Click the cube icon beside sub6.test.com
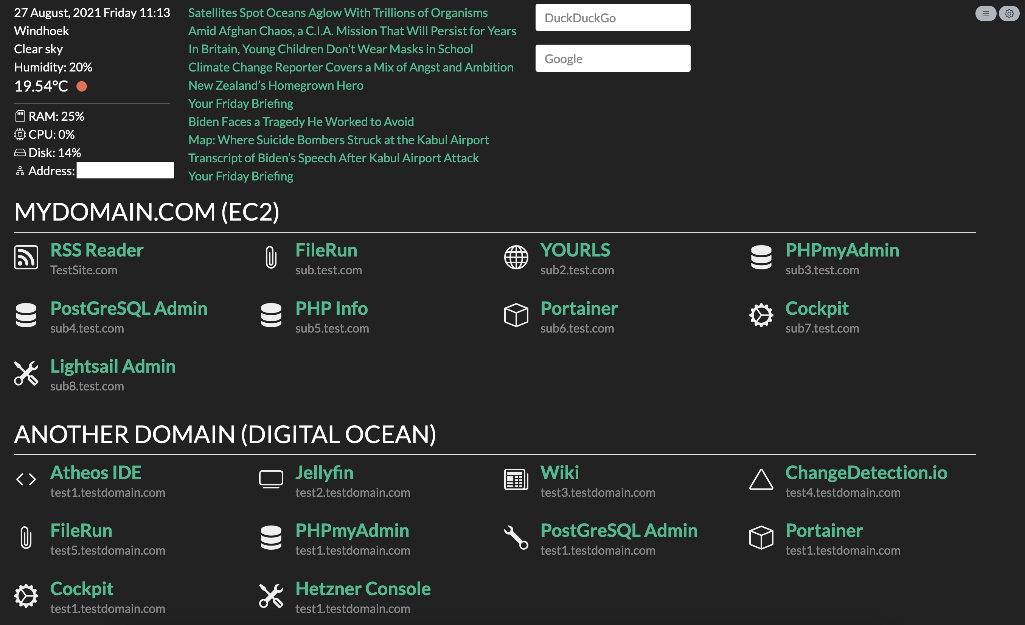The width and height of the screenshot is (1025, 625). 516,316
